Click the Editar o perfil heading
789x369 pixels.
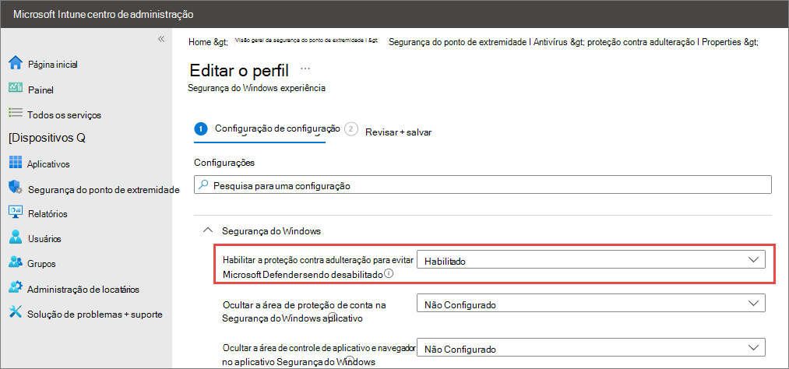(x=238, y=69)
